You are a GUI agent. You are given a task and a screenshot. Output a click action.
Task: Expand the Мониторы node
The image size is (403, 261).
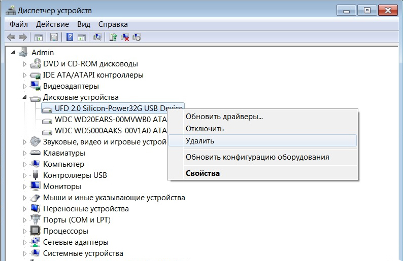tap(25, 187)
